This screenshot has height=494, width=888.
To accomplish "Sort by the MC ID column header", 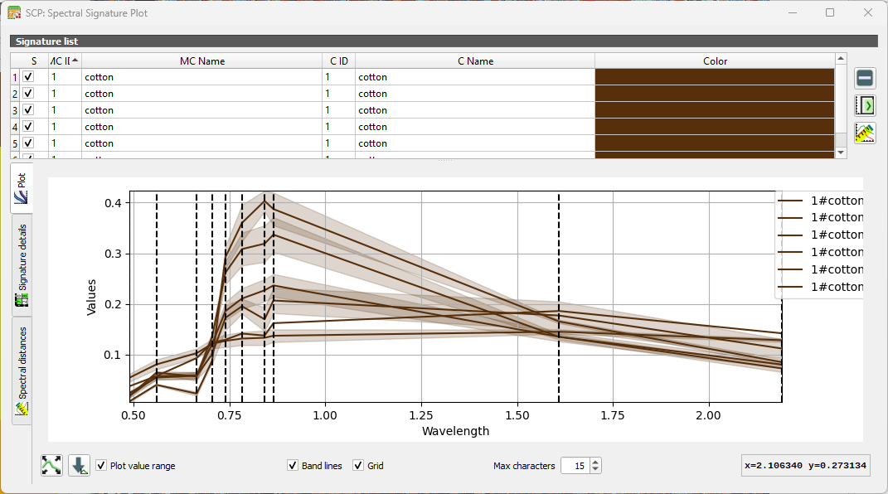I will [x=65, y=61].
